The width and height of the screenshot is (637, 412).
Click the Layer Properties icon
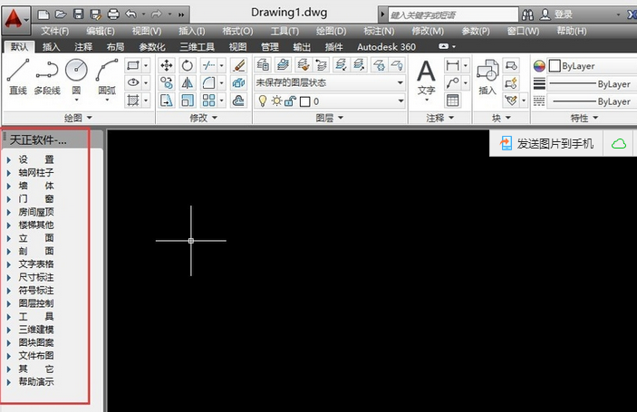tap(263, 65)
